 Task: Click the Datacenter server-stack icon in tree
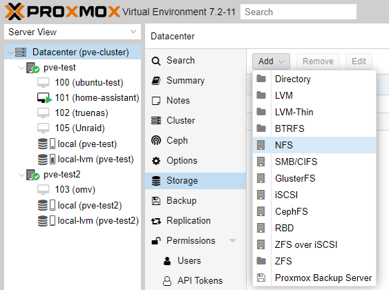(x=21, y=52)
